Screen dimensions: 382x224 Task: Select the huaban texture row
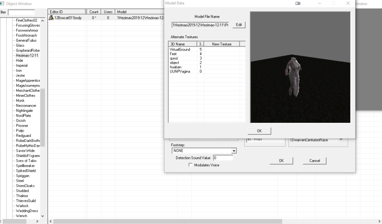pos(207,67)
